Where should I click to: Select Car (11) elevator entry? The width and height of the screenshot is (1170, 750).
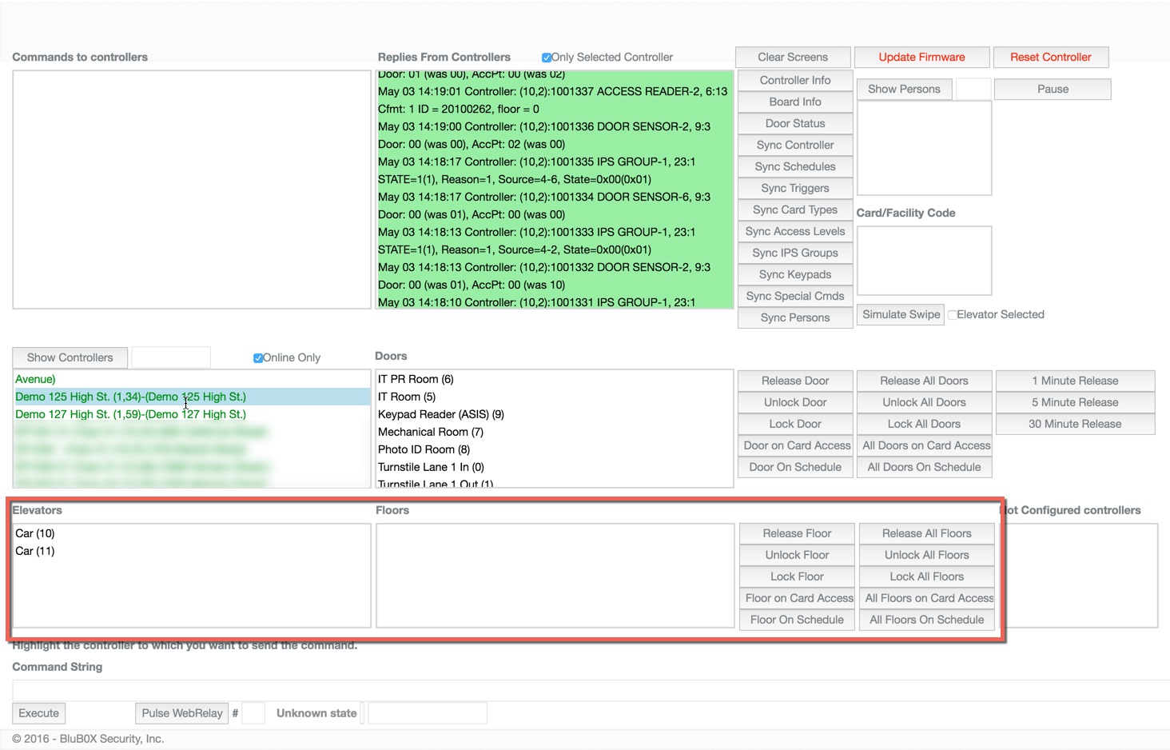(35, 551)
